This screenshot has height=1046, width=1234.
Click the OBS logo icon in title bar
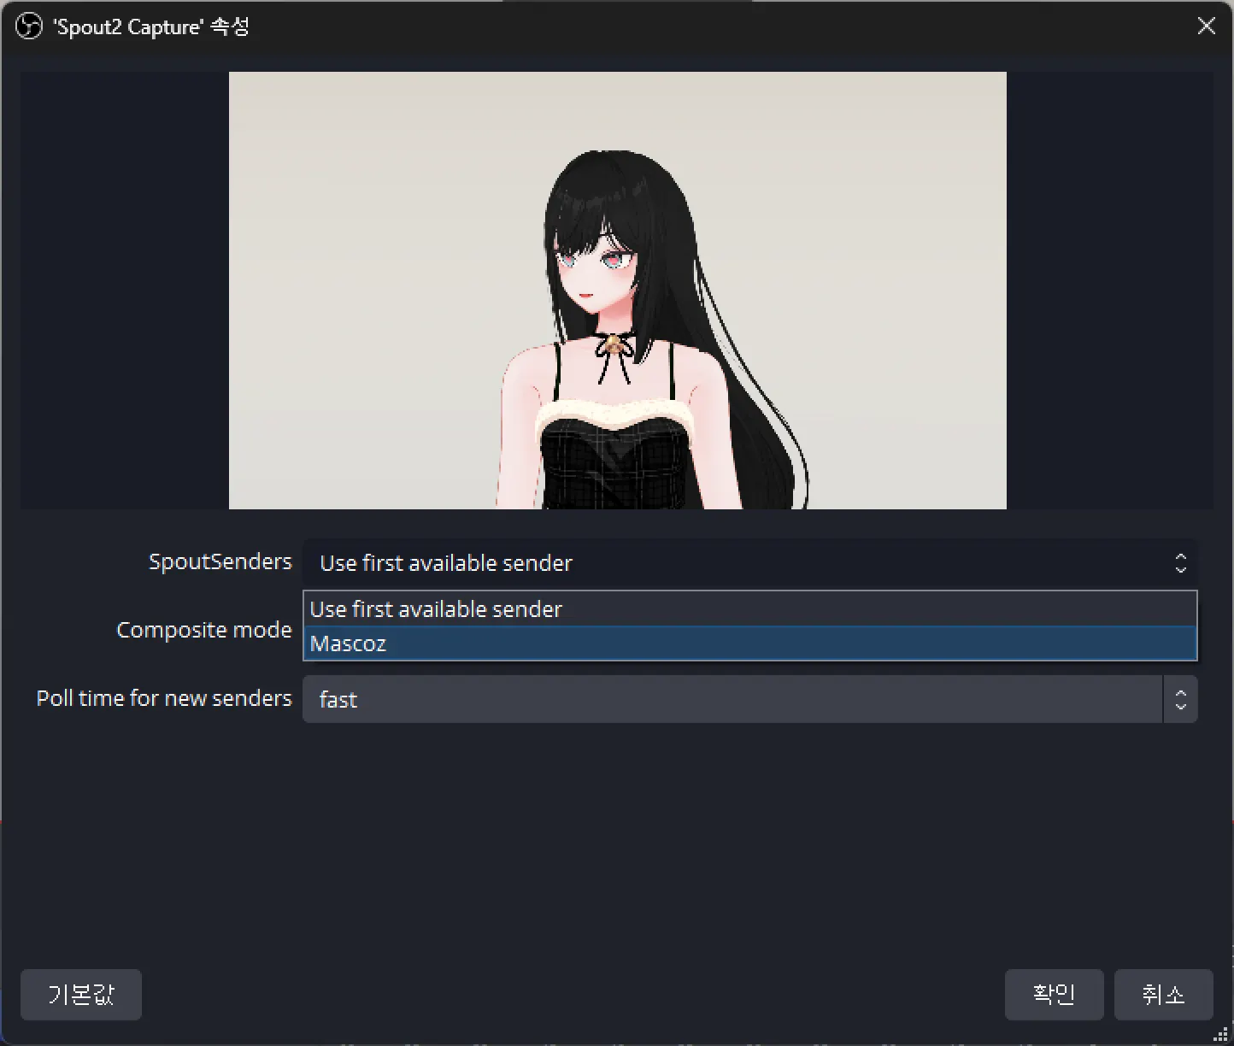click(29, 27)
